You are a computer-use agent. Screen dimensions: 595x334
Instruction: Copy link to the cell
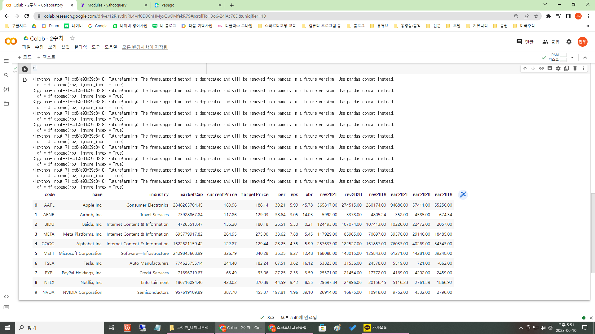541,68
